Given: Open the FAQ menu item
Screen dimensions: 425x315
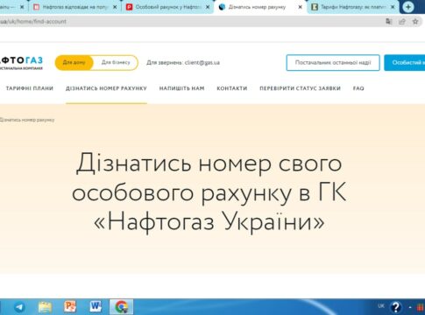Looking at the screenshot, I should click(358, 88).
